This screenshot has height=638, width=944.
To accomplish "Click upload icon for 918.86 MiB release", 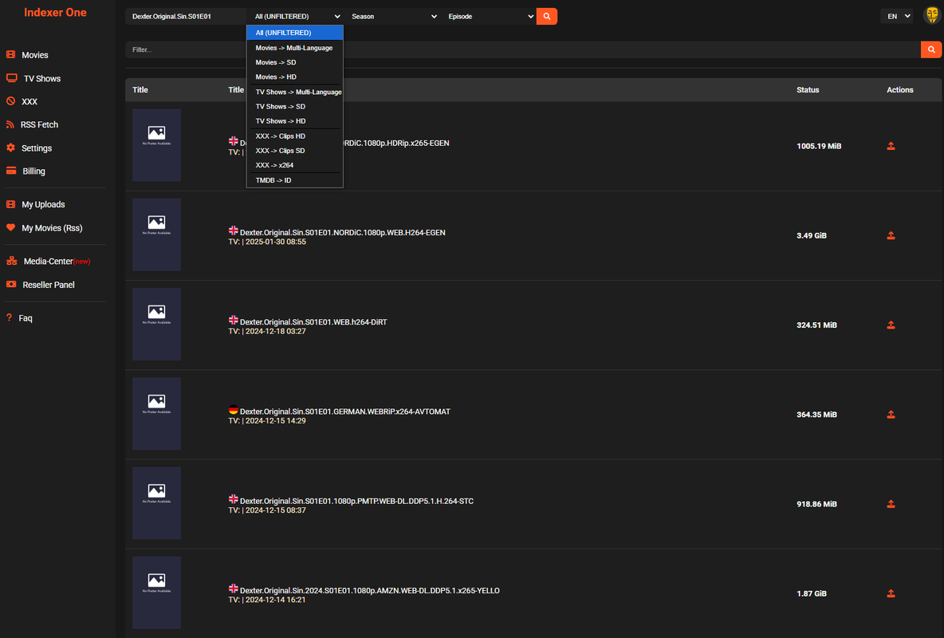I will tap(891, 504).
